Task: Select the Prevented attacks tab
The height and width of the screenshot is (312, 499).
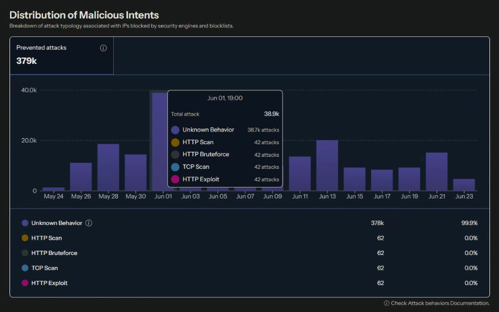Action: tap(62, 55)
